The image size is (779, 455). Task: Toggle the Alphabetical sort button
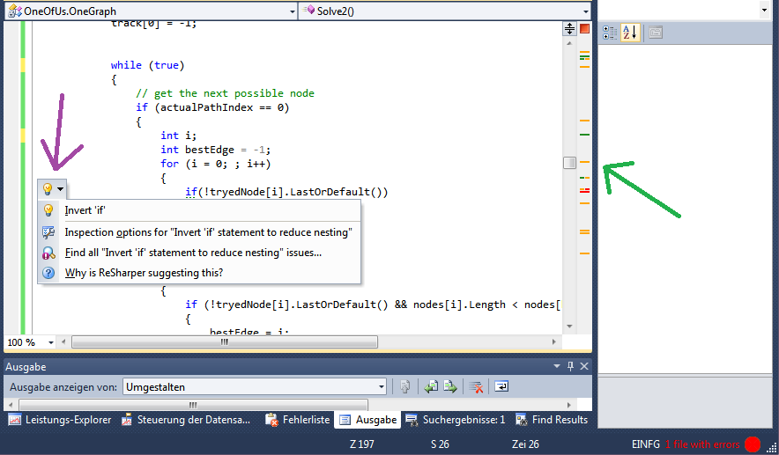[x=629, y=33]
